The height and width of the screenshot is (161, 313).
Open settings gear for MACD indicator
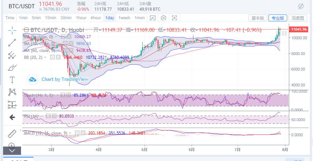[x=77, y=133]
